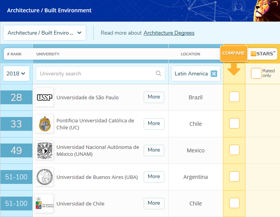Click the COMPARE tab header
This screenshot has width=280, height=217.
[x=233, y=53]
